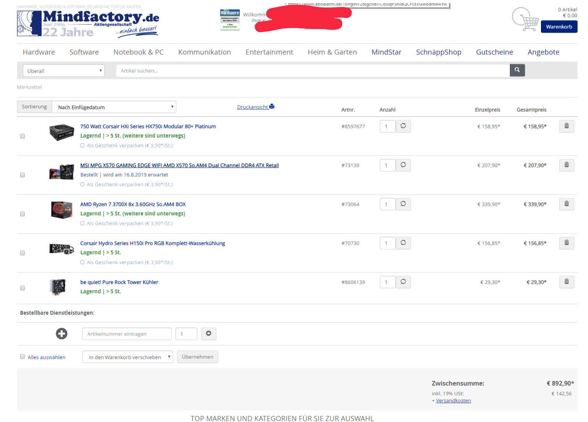Open Corsair Hydro Series H150i Pro link

click(x=152, y=243)
